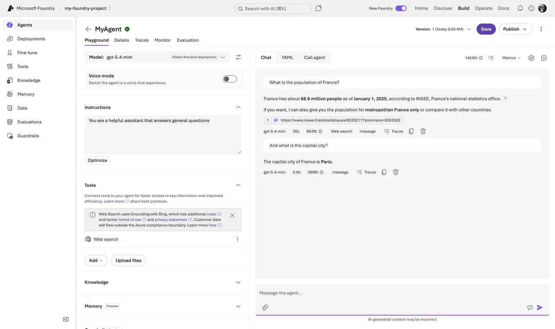Expand the Knowledge section
This screenshot has height=329, width=555.
click(238, 282)
